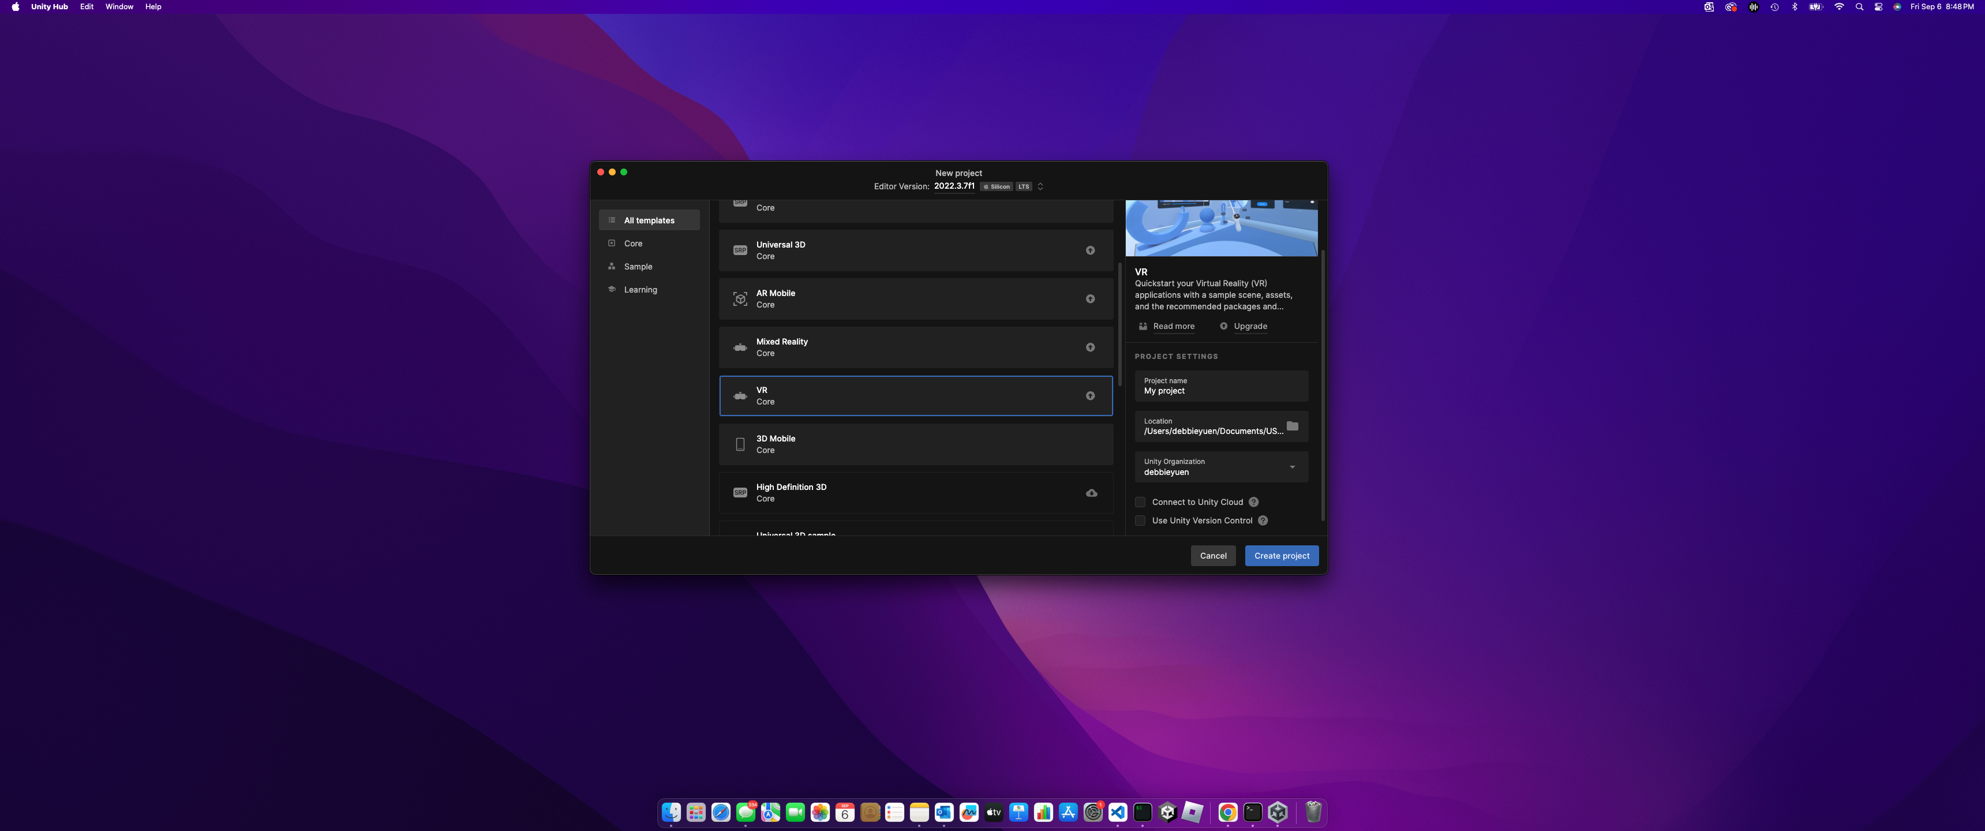Click cloud download icon on High Definition 3D

(1091, 493)
